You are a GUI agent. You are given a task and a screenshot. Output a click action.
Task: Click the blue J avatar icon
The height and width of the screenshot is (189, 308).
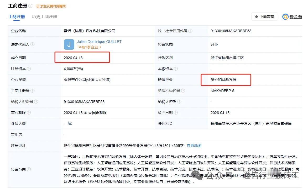click(x=69, y=44)
